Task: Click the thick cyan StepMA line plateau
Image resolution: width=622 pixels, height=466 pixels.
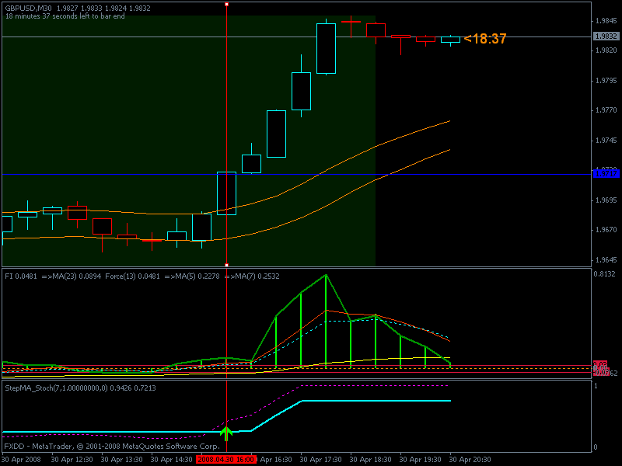Action: click(x=376, y=401)
